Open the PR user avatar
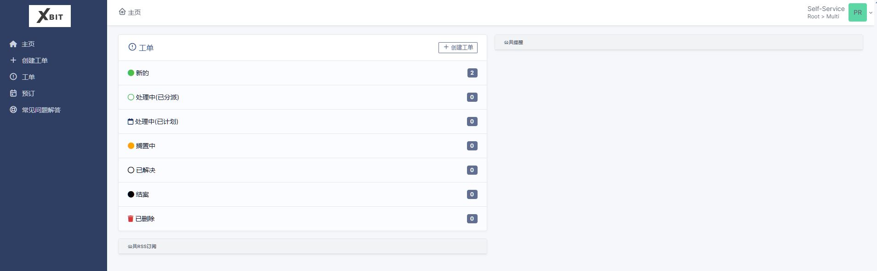Image resolution: width=877 pixels, height=271 pixels. (857, 12)
